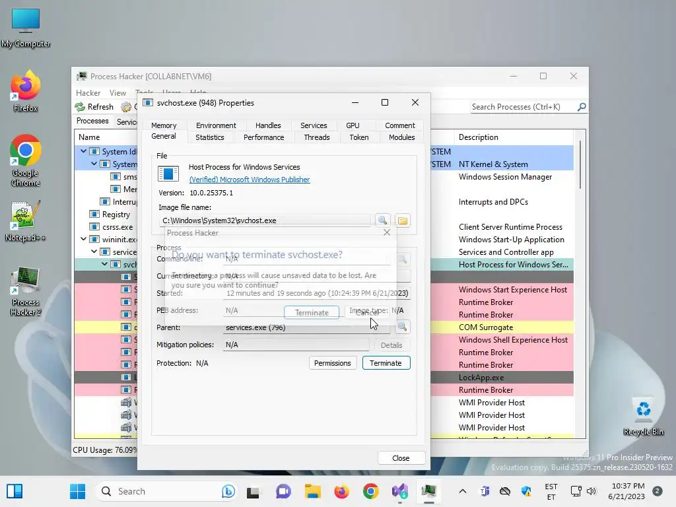Click the Search Processes input field
This screenshot has width=676, height=507.
click(523, 106)
